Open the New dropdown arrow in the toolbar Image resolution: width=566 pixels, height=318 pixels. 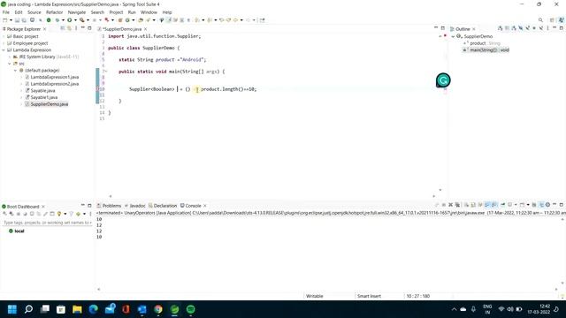(x=11, y=20)
